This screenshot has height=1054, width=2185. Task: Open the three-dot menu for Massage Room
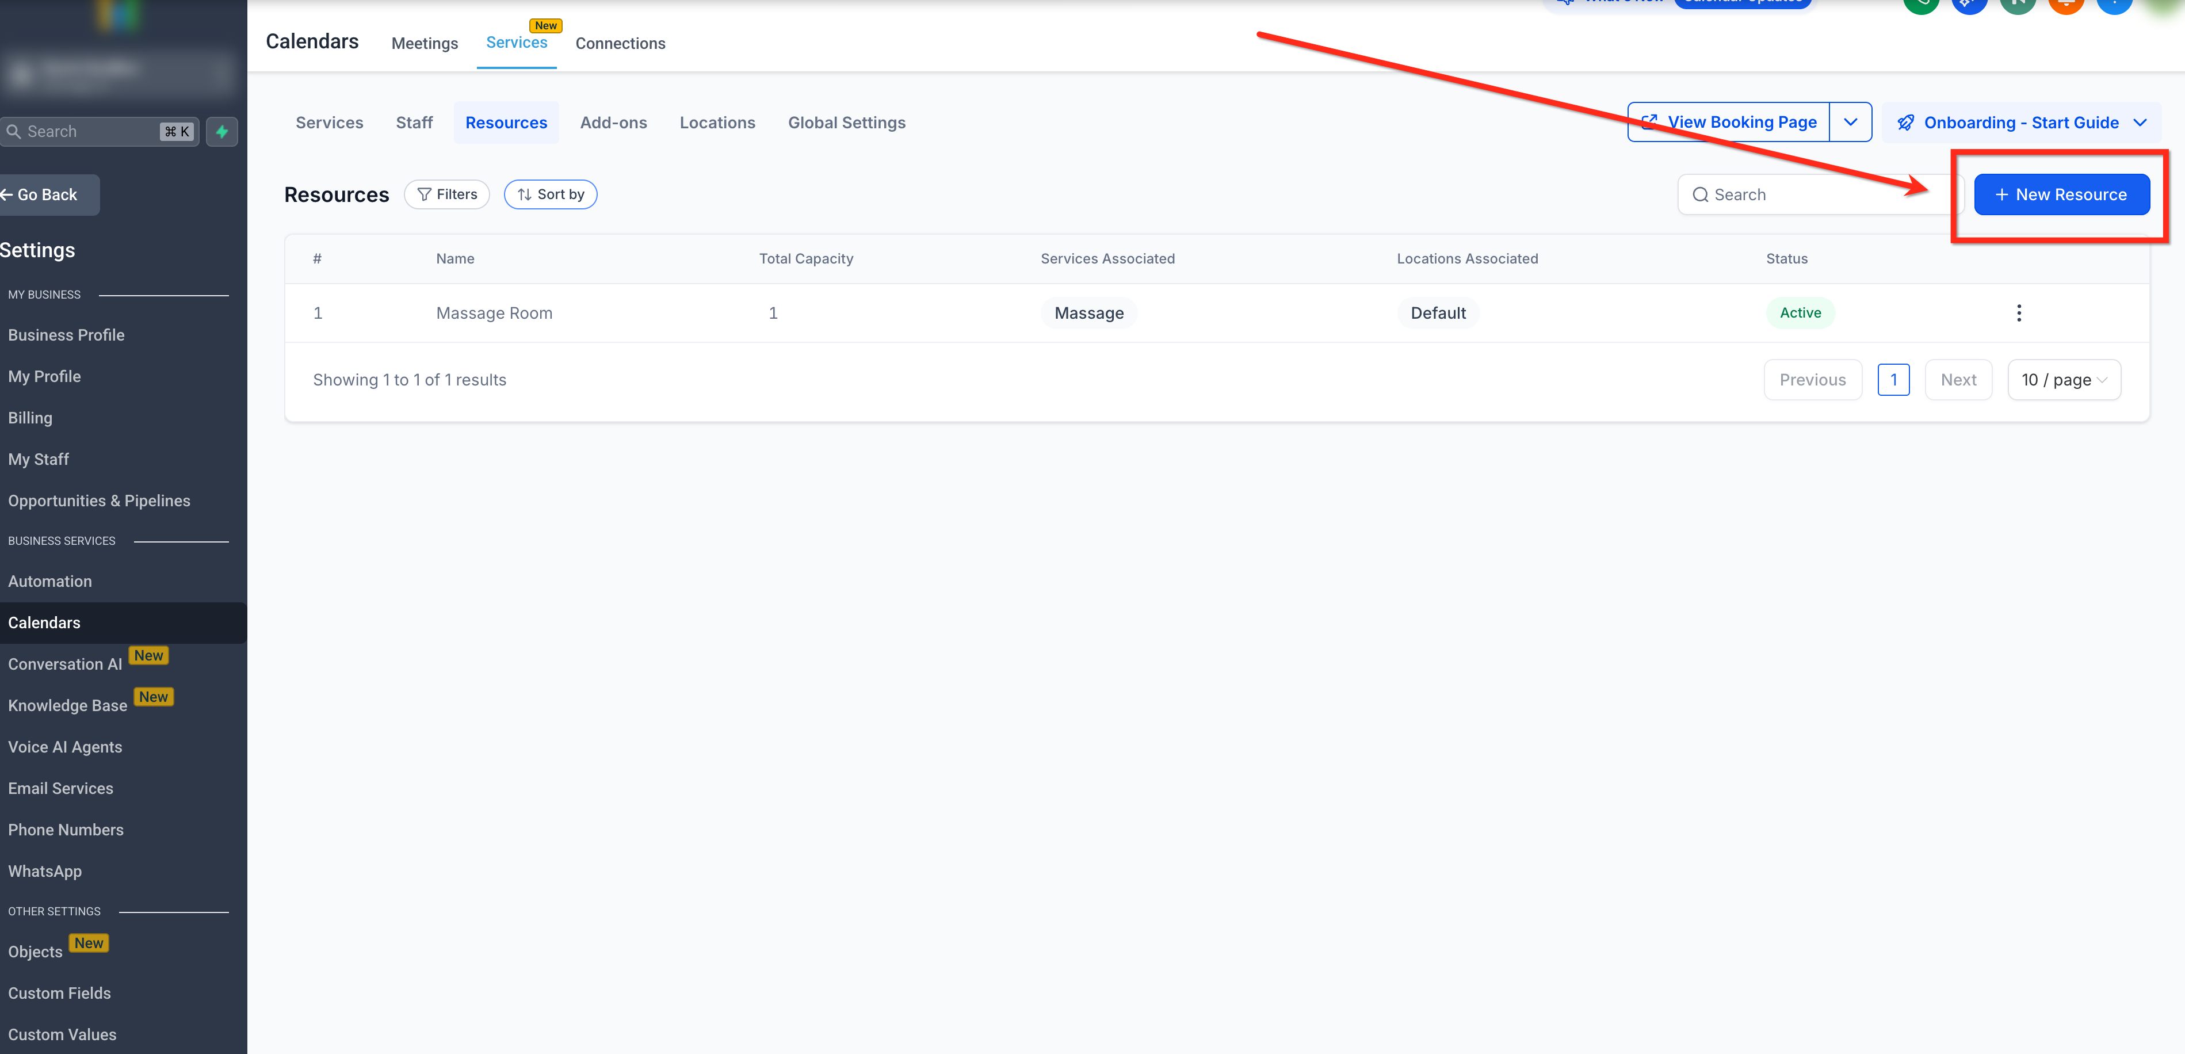[2019, 313]
